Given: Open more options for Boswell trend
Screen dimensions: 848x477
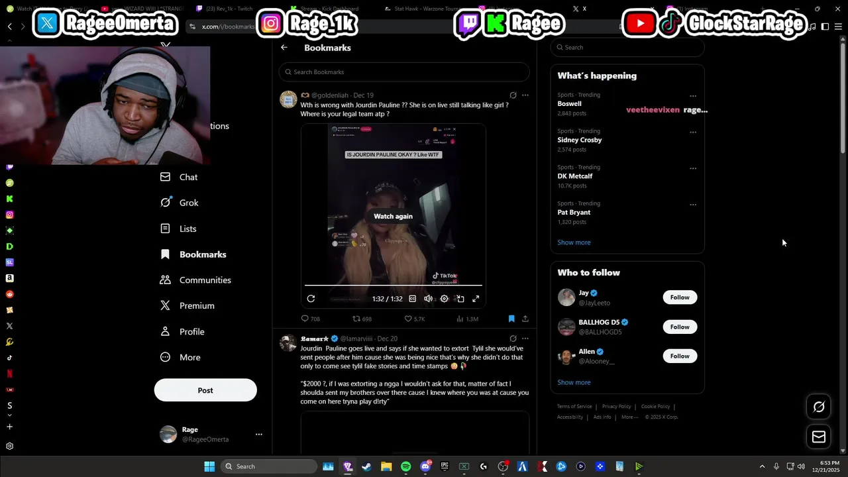Looking at the screenshot, I should click(x=693, y=96).
